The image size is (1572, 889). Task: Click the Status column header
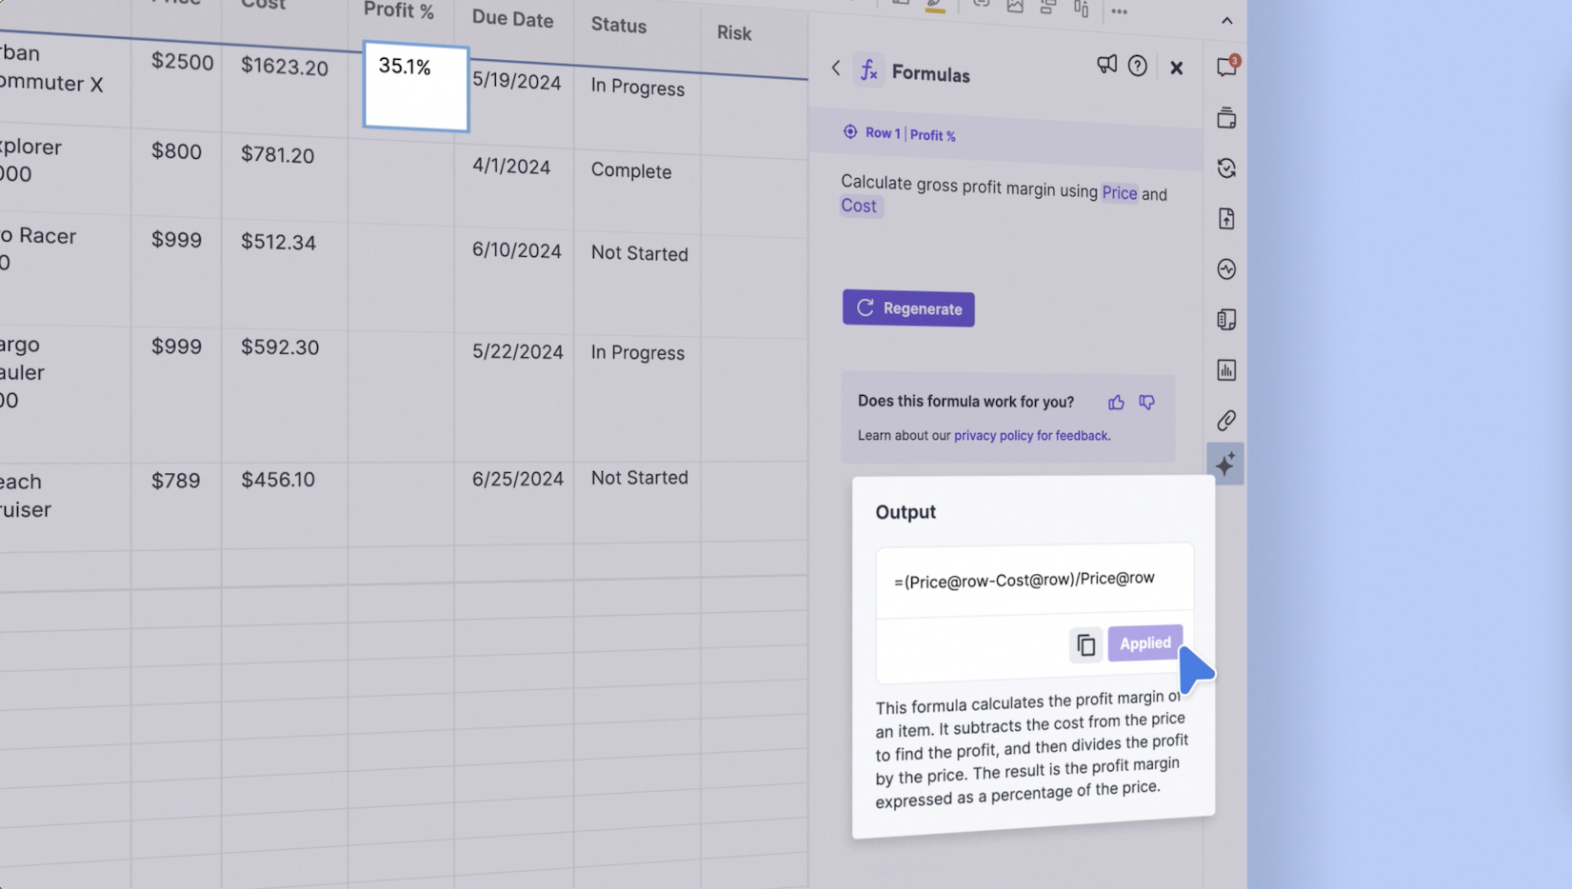click(619, 26)
